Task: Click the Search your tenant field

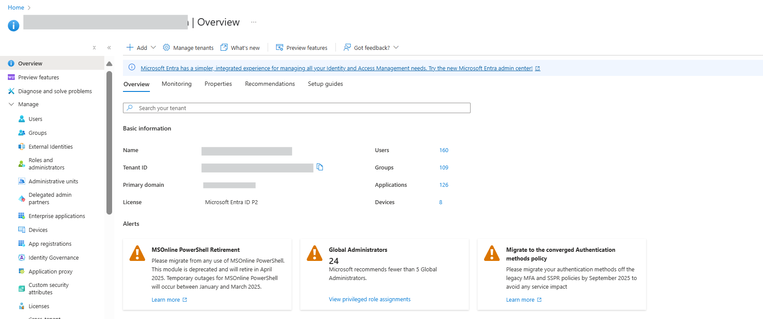Action: (x=297, y=108)
